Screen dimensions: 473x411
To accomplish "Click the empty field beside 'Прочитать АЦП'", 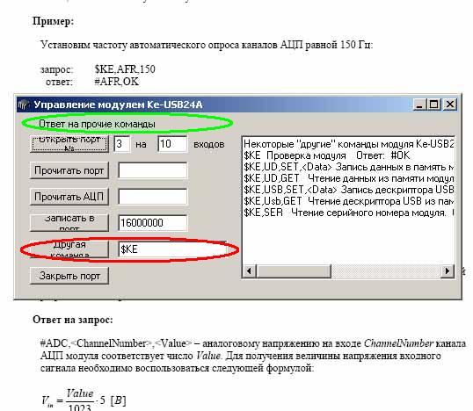I will click(153, 197).
